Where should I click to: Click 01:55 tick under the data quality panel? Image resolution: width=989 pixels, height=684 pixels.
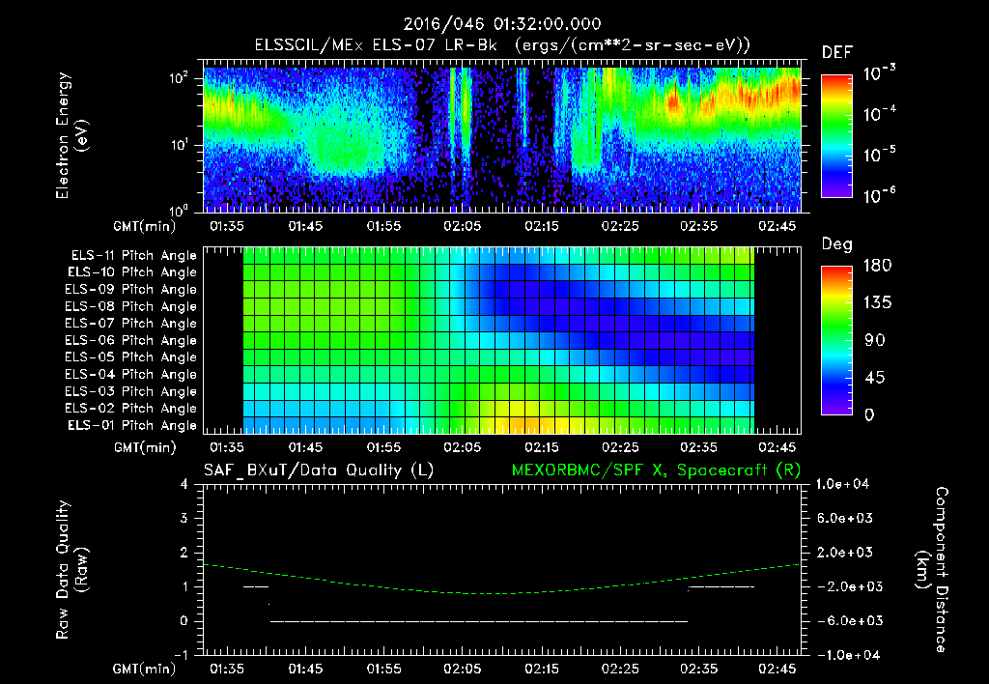click(383, 669)
